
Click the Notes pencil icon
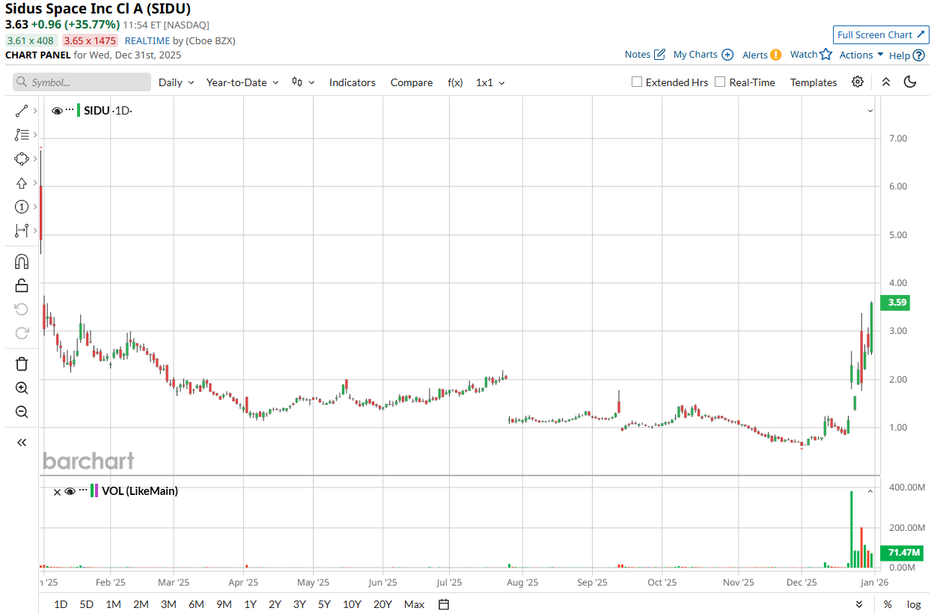point(659,55)
